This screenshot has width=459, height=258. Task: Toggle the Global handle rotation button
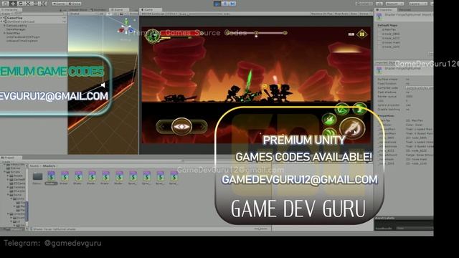[75, 4]
